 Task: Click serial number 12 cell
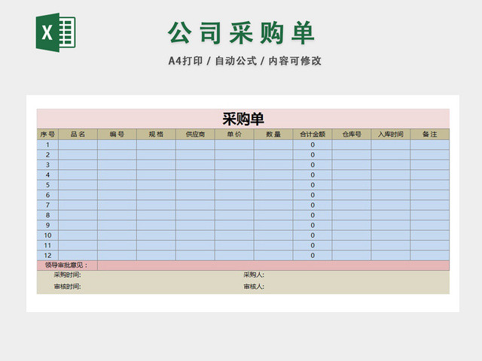[x=47, y=256]
